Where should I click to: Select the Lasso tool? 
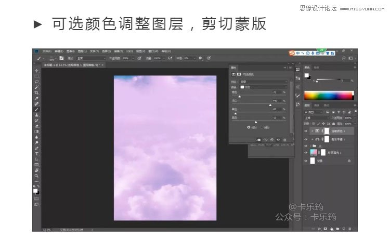point(36,82)
